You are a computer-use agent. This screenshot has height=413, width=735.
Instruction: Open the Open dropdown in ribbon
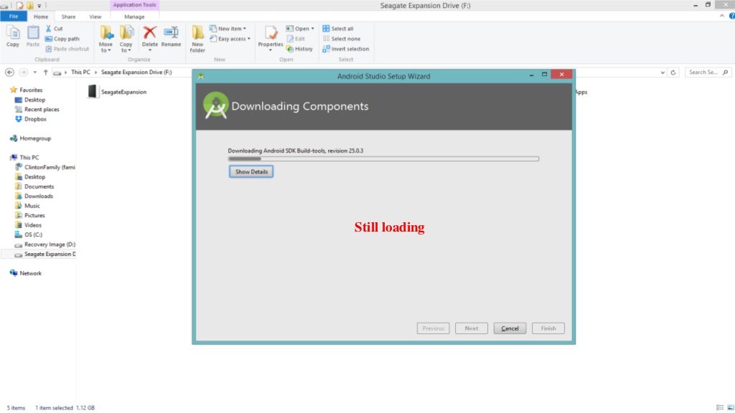[300, 29]
